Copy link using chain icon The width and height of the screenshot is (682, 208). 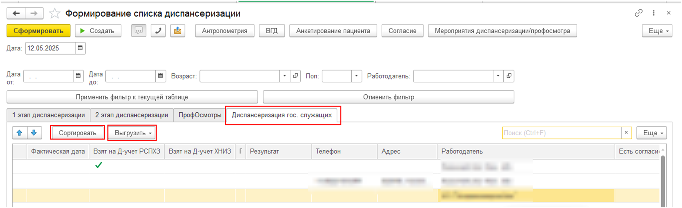[638, 13]
